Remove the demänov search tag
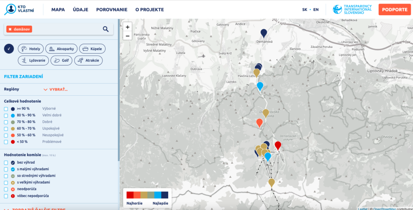Viewport: 413px width, 210px height. coord(9,29)
